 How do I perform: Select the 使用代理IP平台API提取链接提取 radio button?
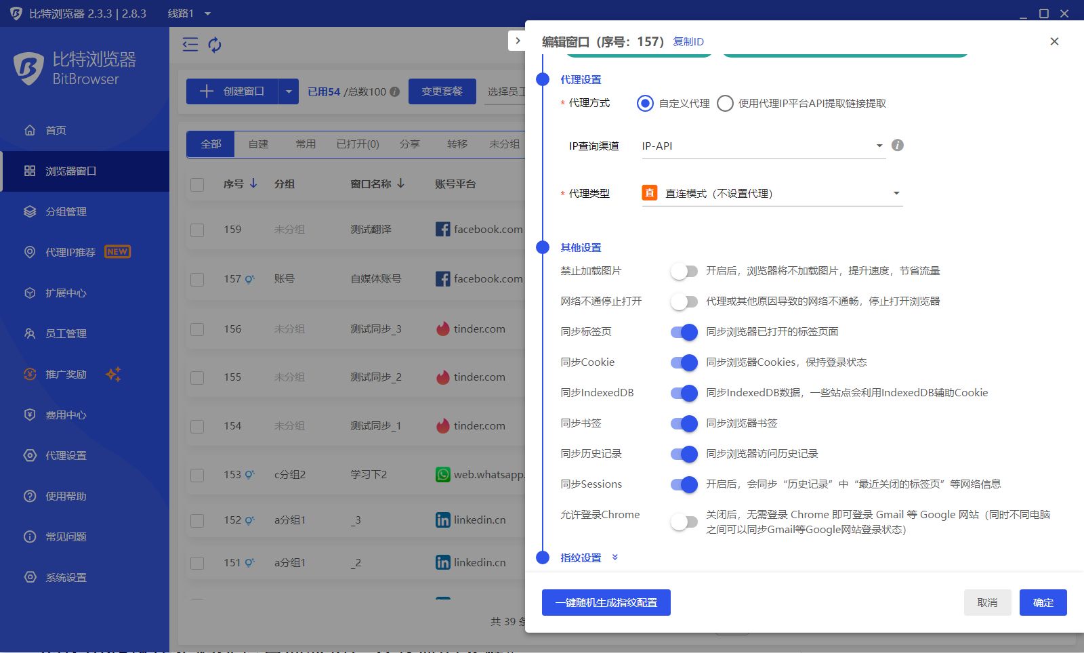click(x=725, y=104)
